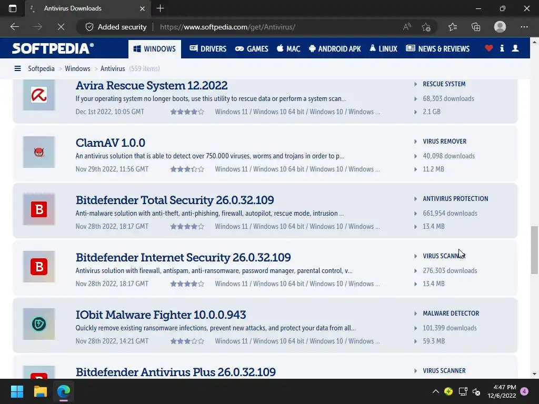
Task: Click the Windows breadcrumb link
Action: 77,69
